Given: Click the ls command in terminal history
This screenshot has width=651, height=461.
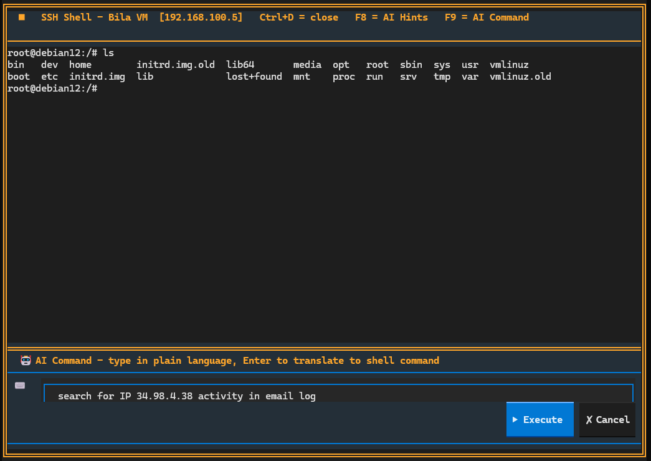Looking at the screenshot, I should pos(110,52).
